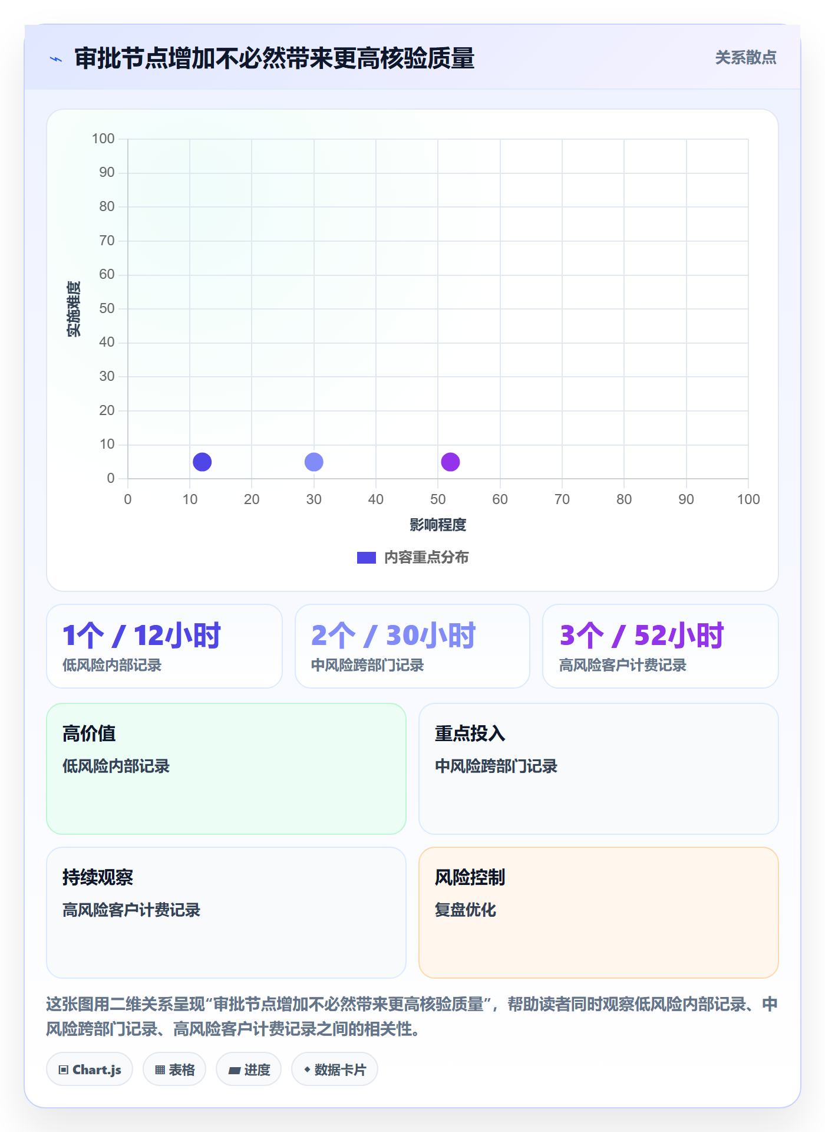825x1132 pixels.
Task: Click the 数据卡片 tag chip
Action: [x=335, y=1070]
